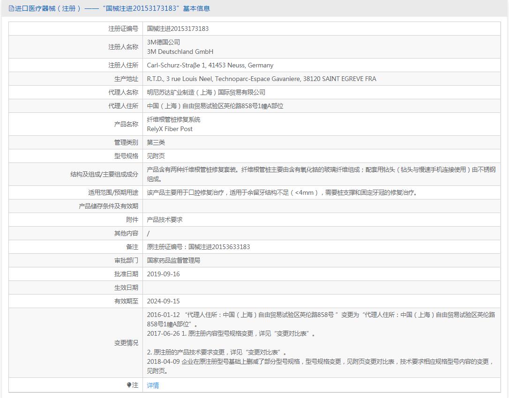Click the RelyX Fiber Post text

click(170, 129)
